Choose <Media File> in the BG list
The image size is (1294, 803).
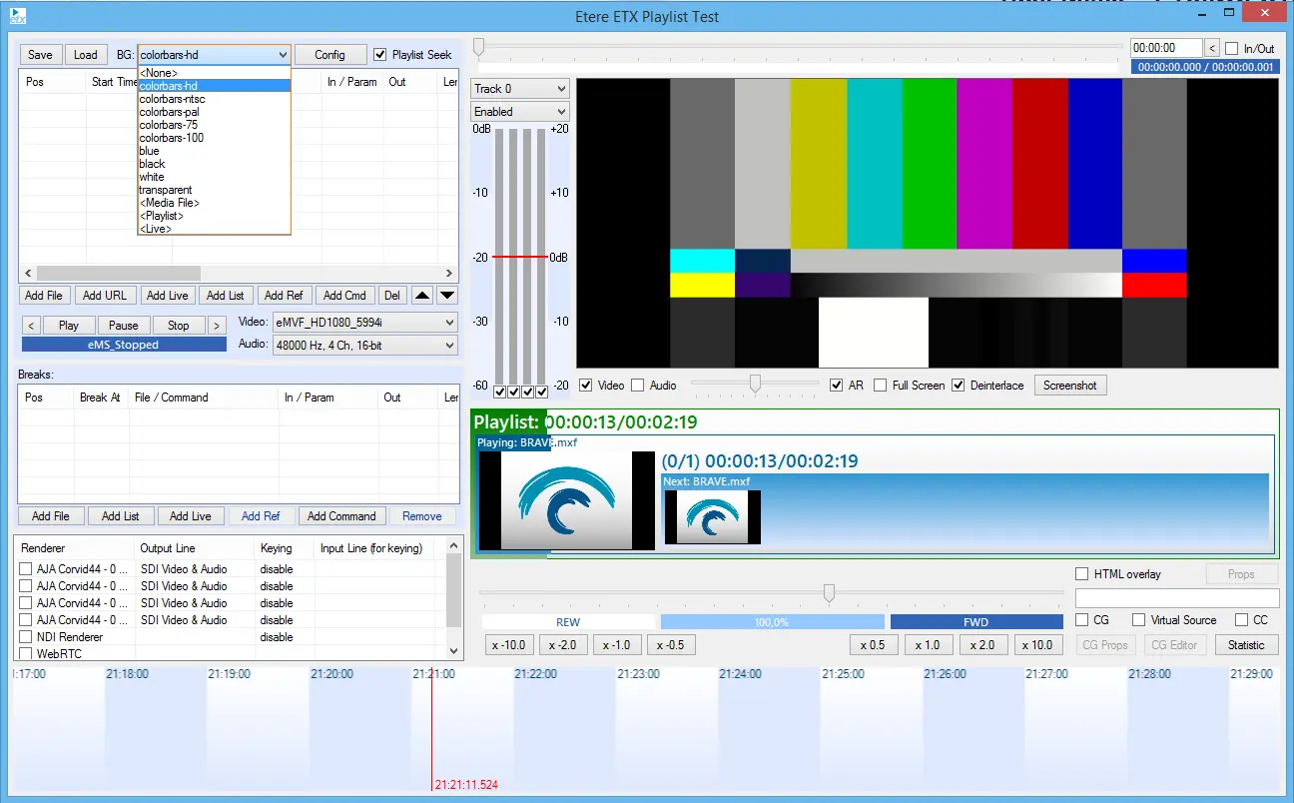(170, 203)
